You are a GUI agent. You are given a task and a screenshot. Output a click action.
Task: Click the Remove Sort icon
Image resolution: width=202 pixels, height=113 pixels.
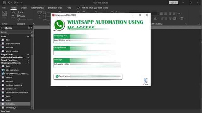pyautogui.click(x=45, y=20)
